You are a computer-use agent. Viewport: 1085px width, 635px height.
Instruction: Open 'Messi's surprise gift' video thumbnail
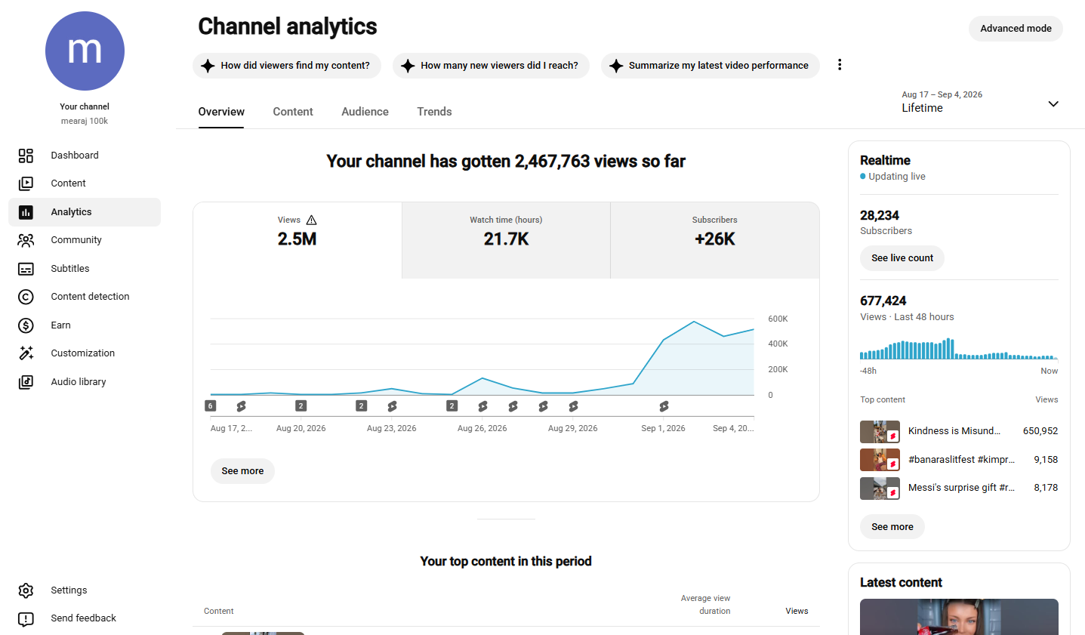[880, 489]
